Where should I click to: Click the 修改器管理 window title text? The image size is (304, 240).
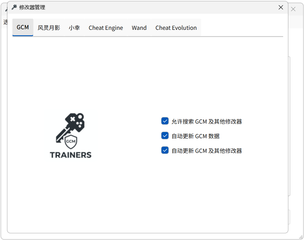point(32,7)
